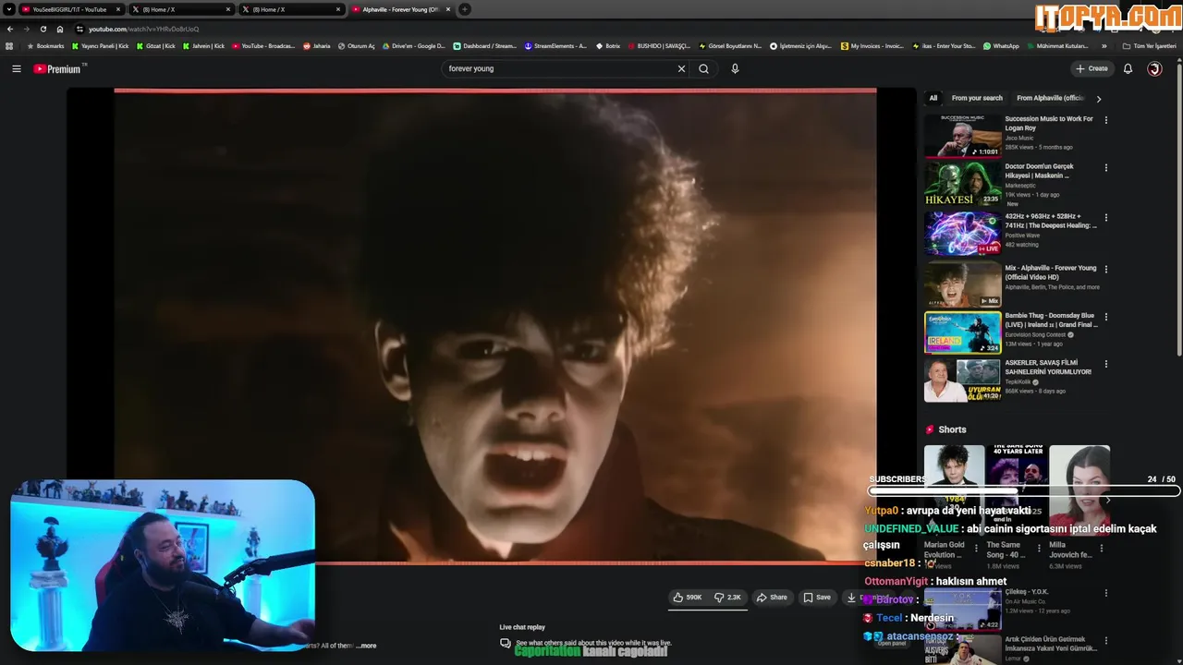
Task: Click the Live chat replay panel icon
Action: [x=505, y=643]
